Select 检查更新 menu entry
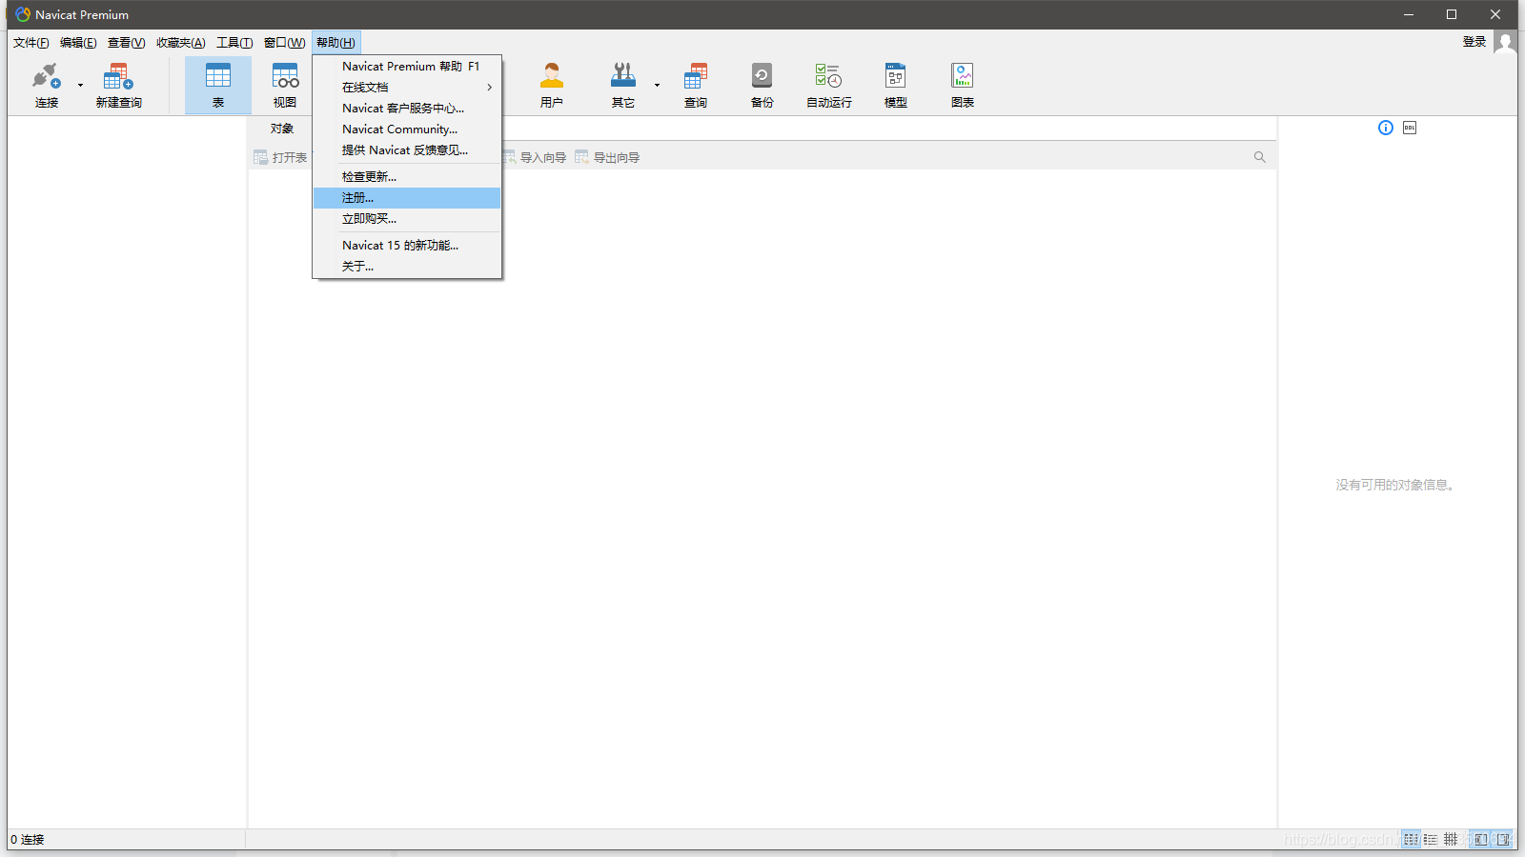This screenshot has width=1525, height=857. click(407, 176)
